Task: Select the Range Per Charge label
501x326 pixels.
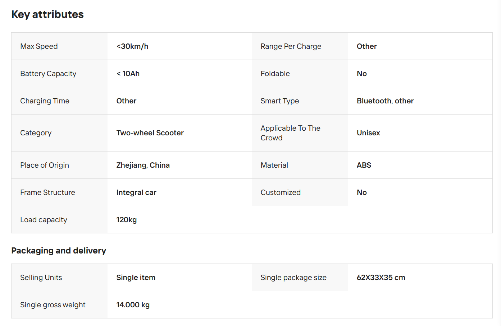Action: coord(291,46)
